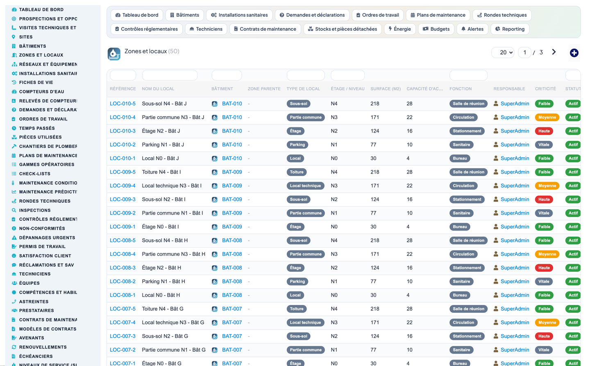
Task: Open SuperAdmin link in LOC-007-5 row
Action: 515,309
